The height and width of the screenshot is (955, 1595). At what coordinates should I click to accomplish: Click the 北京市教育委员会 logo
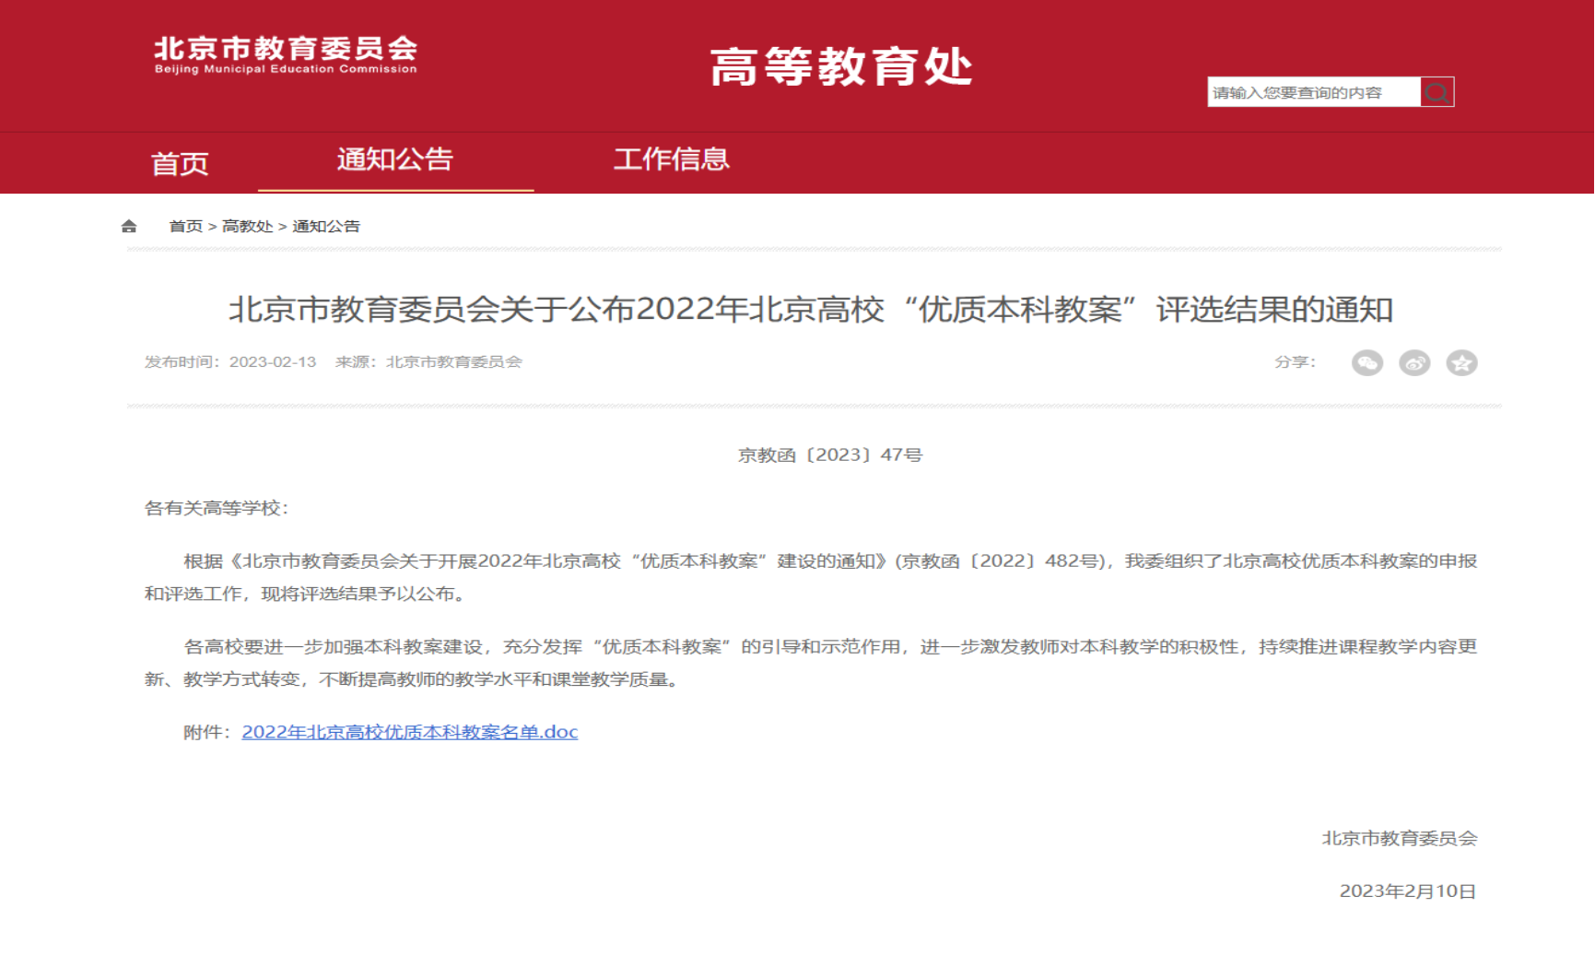286,54
